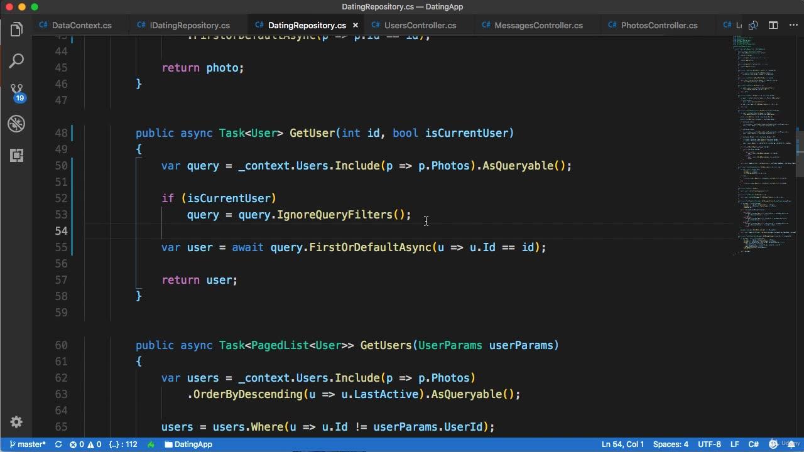Click the DatingApp project folder in status bar
804x452 pixels.
pyautogui.click(x=188, y=444)
